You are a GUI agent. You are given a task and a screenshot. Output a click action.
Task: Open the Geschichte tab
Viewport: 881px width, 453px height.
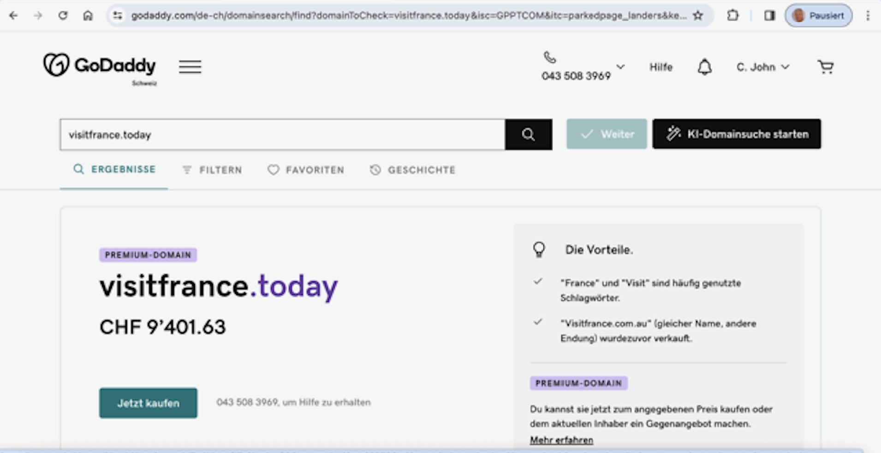tap(413, 170)
